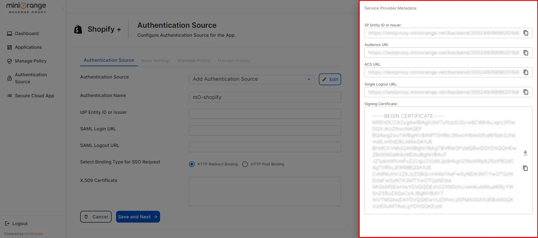
Task: Click the Applications grid icon
Action: coord(10,47)
